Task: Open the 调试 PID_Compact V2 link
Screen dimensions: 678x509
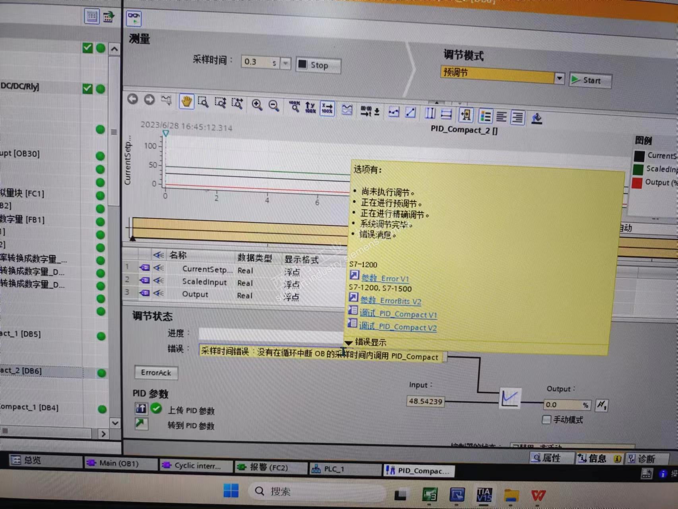Action: 397,327
